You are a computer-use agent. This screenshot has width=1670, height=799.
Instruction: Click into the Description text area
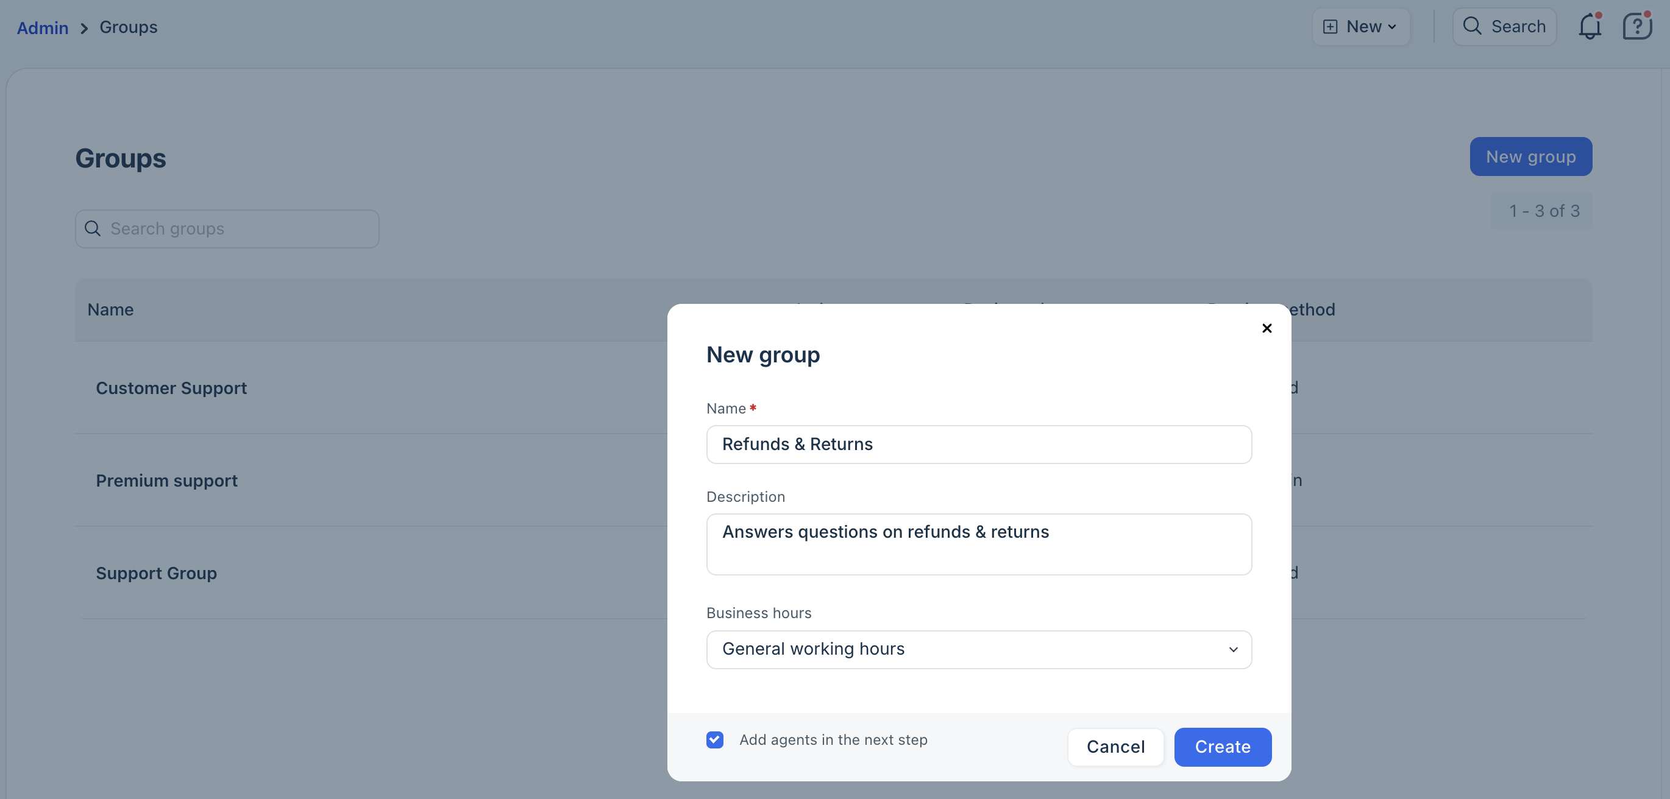(x=978, y=544)
